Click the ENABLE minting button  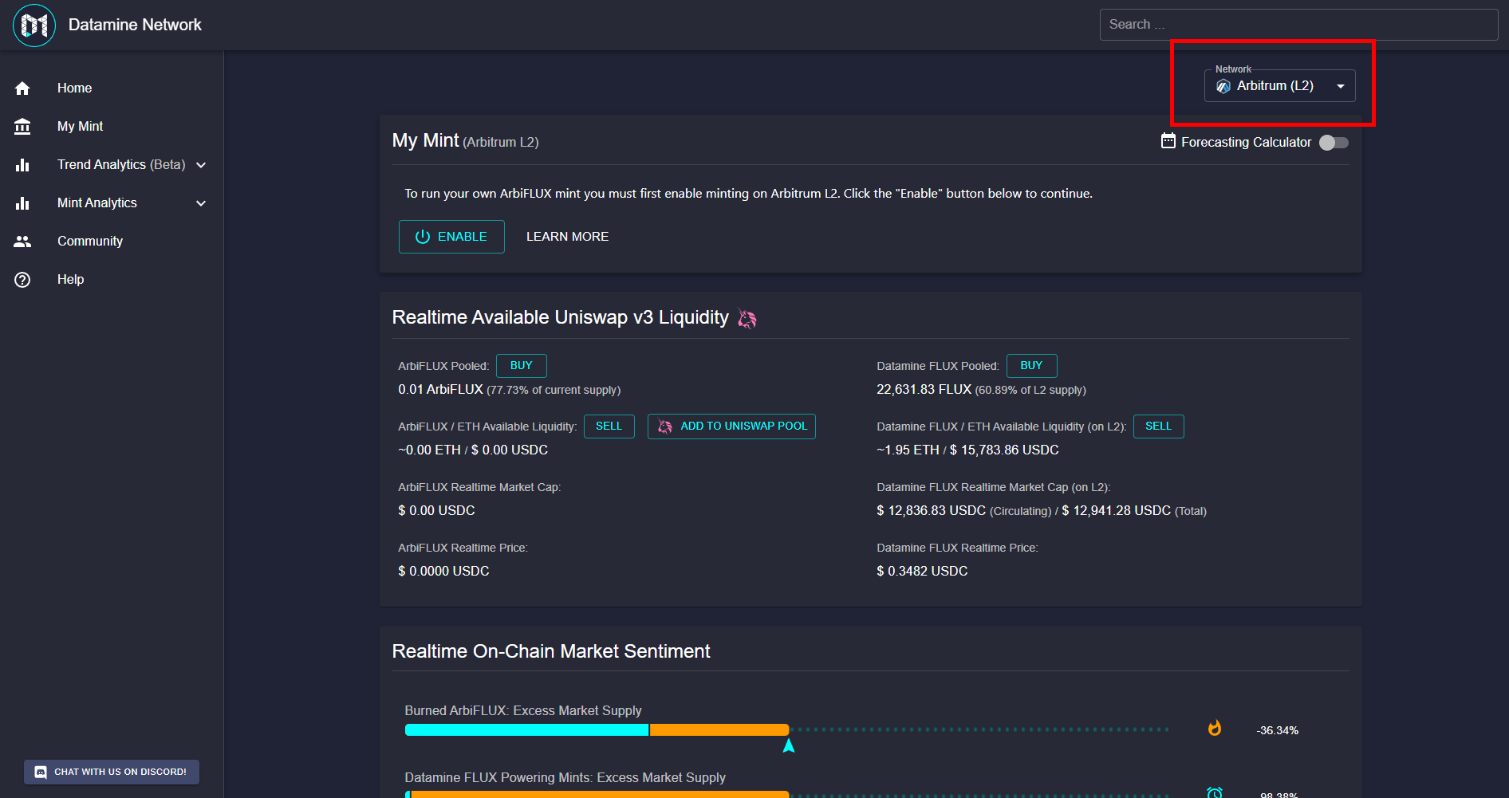(451, 237)
